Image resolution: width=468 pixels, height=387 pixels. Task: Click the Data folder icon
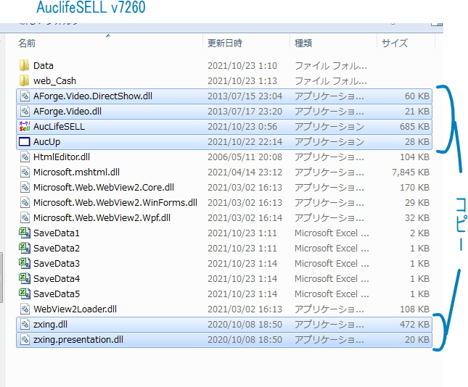pos(24,65)
